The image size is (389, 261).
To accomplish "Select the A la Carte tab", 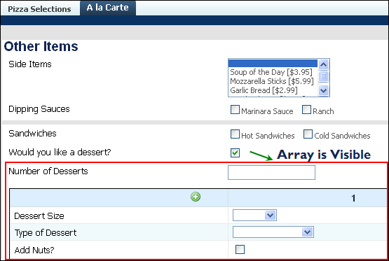I will [108, 8].
